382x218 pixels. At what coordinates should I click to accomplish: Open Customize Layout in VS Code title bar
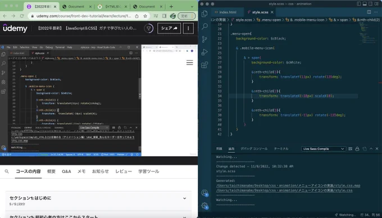pyautogui.click(x=376, y=4)
